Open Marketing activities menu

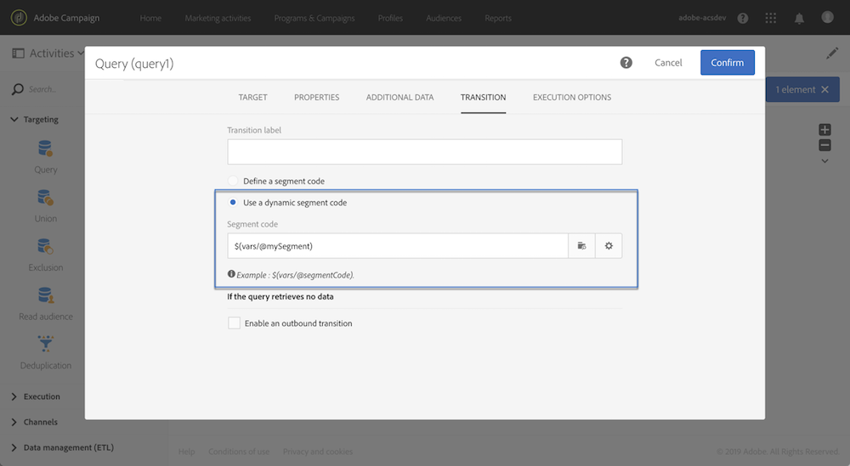click(218, 18)
